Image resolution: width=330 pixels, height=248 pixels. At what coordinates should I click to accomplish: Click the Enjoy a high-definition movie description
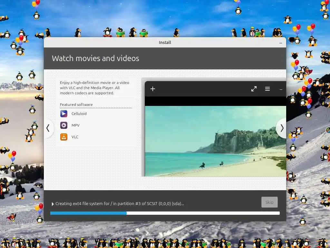[x=94, y=88]
